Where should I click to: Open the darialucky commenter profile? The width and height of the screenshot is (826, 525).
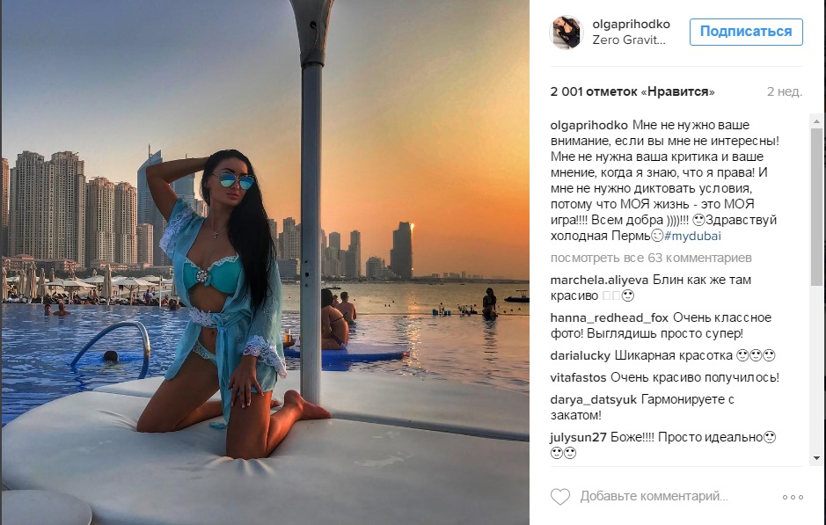click(x=580, y=356)
